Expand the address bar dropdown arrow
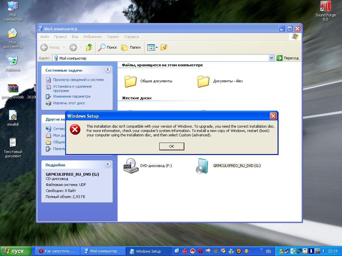This screenshot has width=342, height=256. [271, 58]
